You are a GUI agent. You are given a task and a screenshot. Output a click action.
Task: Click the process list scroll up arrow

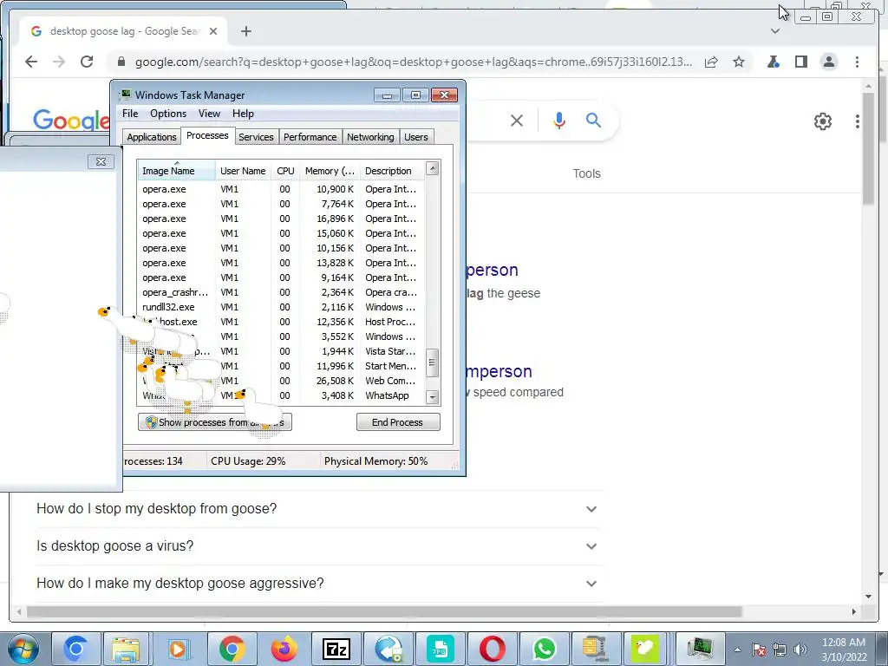433,168
